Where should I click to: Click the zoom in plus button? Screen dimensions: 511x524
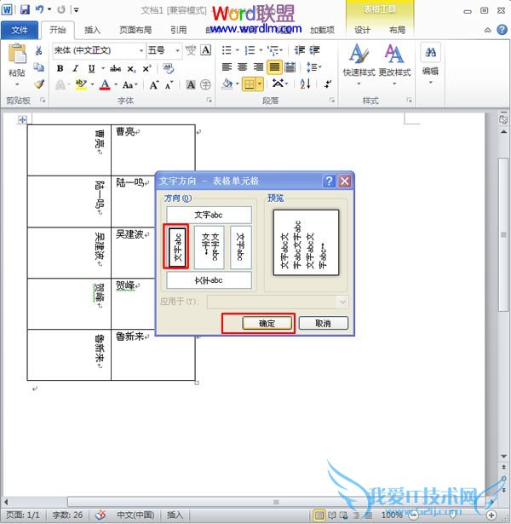[x=491, y=515]
